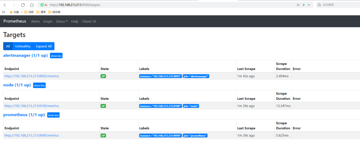Switch filter to Unhealthy targets
The image size is (360, 144).
pyautogui.click(x=23, y=46)
